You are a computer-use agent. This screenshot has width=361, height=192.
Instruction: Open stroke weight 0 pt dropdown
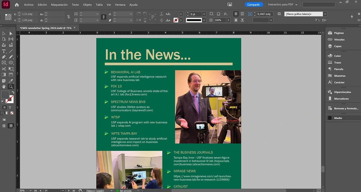click(204, 14)
